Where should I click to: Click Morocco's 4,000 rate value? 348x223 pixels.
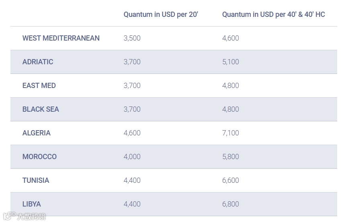[x=132, y=157]
